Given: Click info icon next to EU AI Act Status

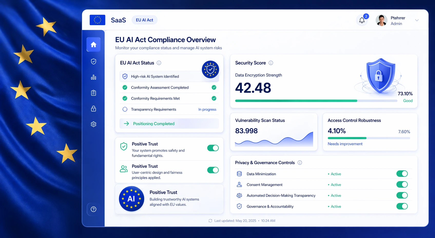Looking at the screenshot, I should 159,63.
